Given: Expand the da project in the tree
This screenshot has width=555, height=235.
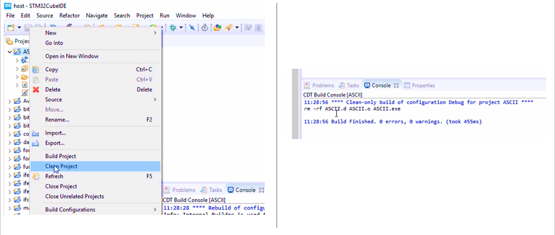Looking at the screenshot, I should [9, 142].
